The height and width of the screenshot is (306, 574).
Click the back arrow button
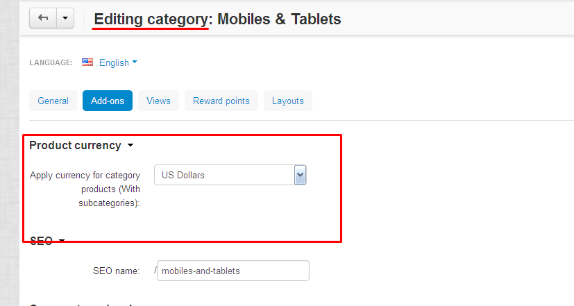pyautogui.click(x=43, y=18)
